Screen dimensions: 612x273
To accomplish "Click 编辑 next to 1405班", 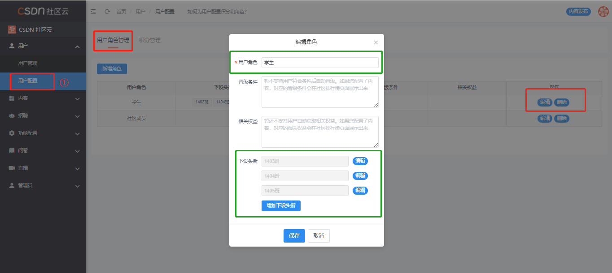I will click(360, 191).
